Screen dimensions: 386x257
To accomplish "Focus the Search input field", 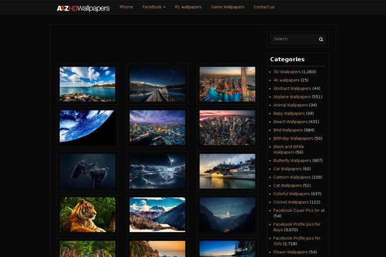I will pos(294,39).
